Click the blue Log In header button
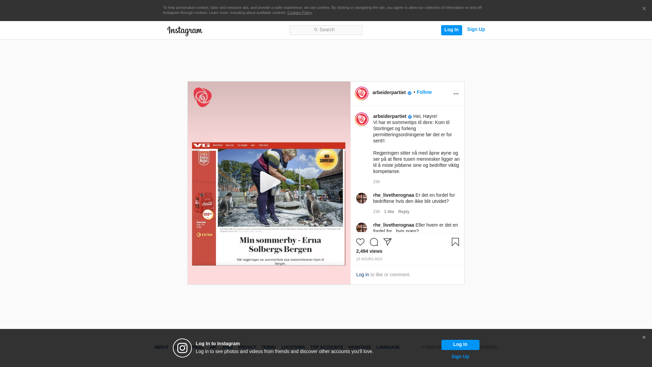Viewport: 652px width, 367px height. point(451,30)
